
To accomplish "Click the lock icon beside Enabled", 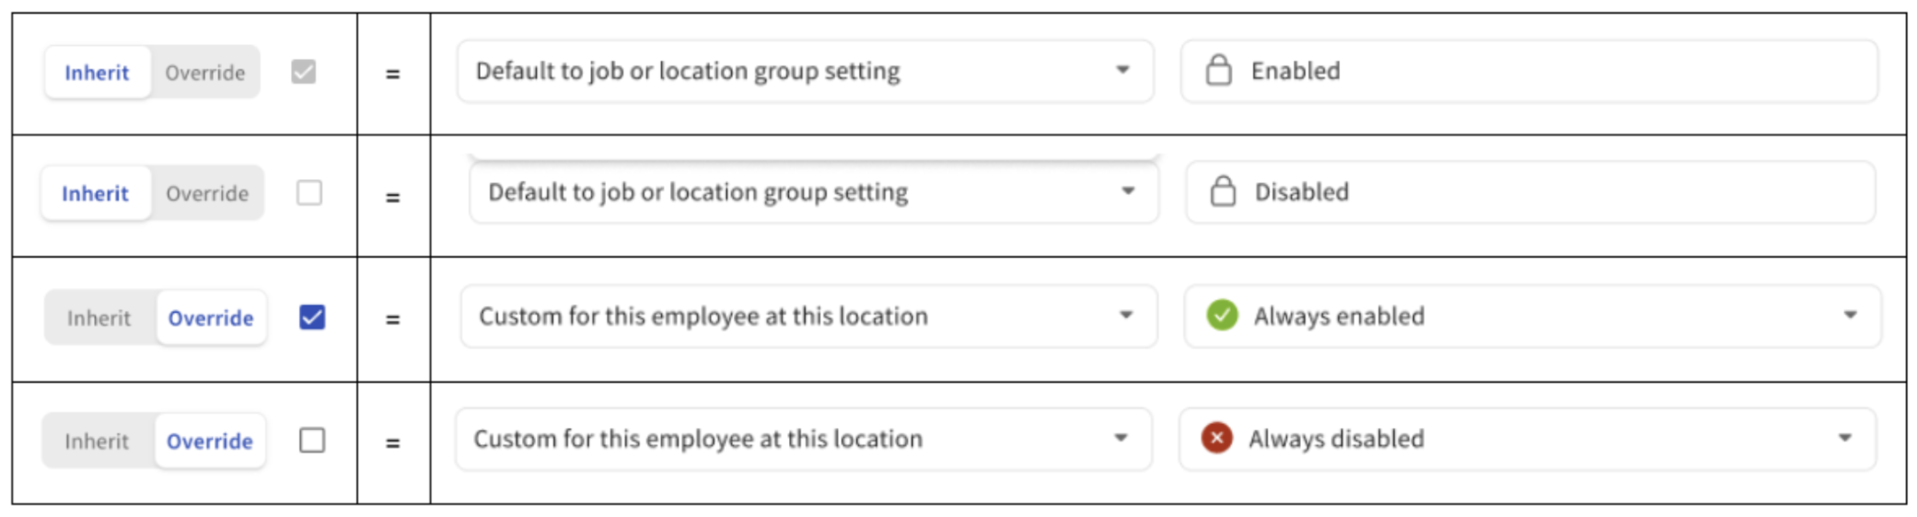I will pos(1218,70).
